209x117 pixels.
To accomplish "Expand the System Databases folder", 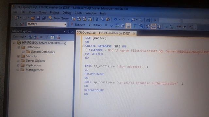I will point(23,52).
